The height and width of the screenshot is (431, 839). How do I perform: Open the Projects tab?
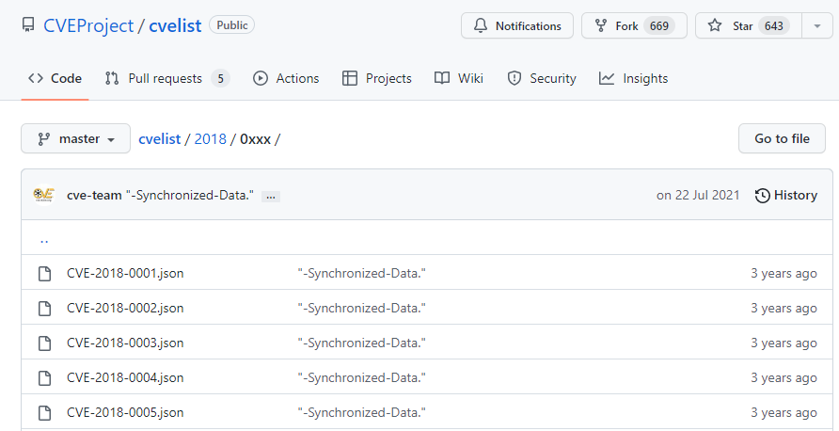(376, 79)
